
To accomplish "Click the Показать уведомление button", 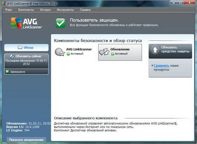I will click(x=26, y=140).
